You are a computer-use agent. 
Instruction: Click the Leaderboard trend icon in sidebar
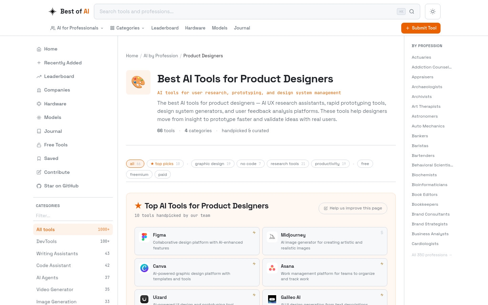[x=39, y=77]
